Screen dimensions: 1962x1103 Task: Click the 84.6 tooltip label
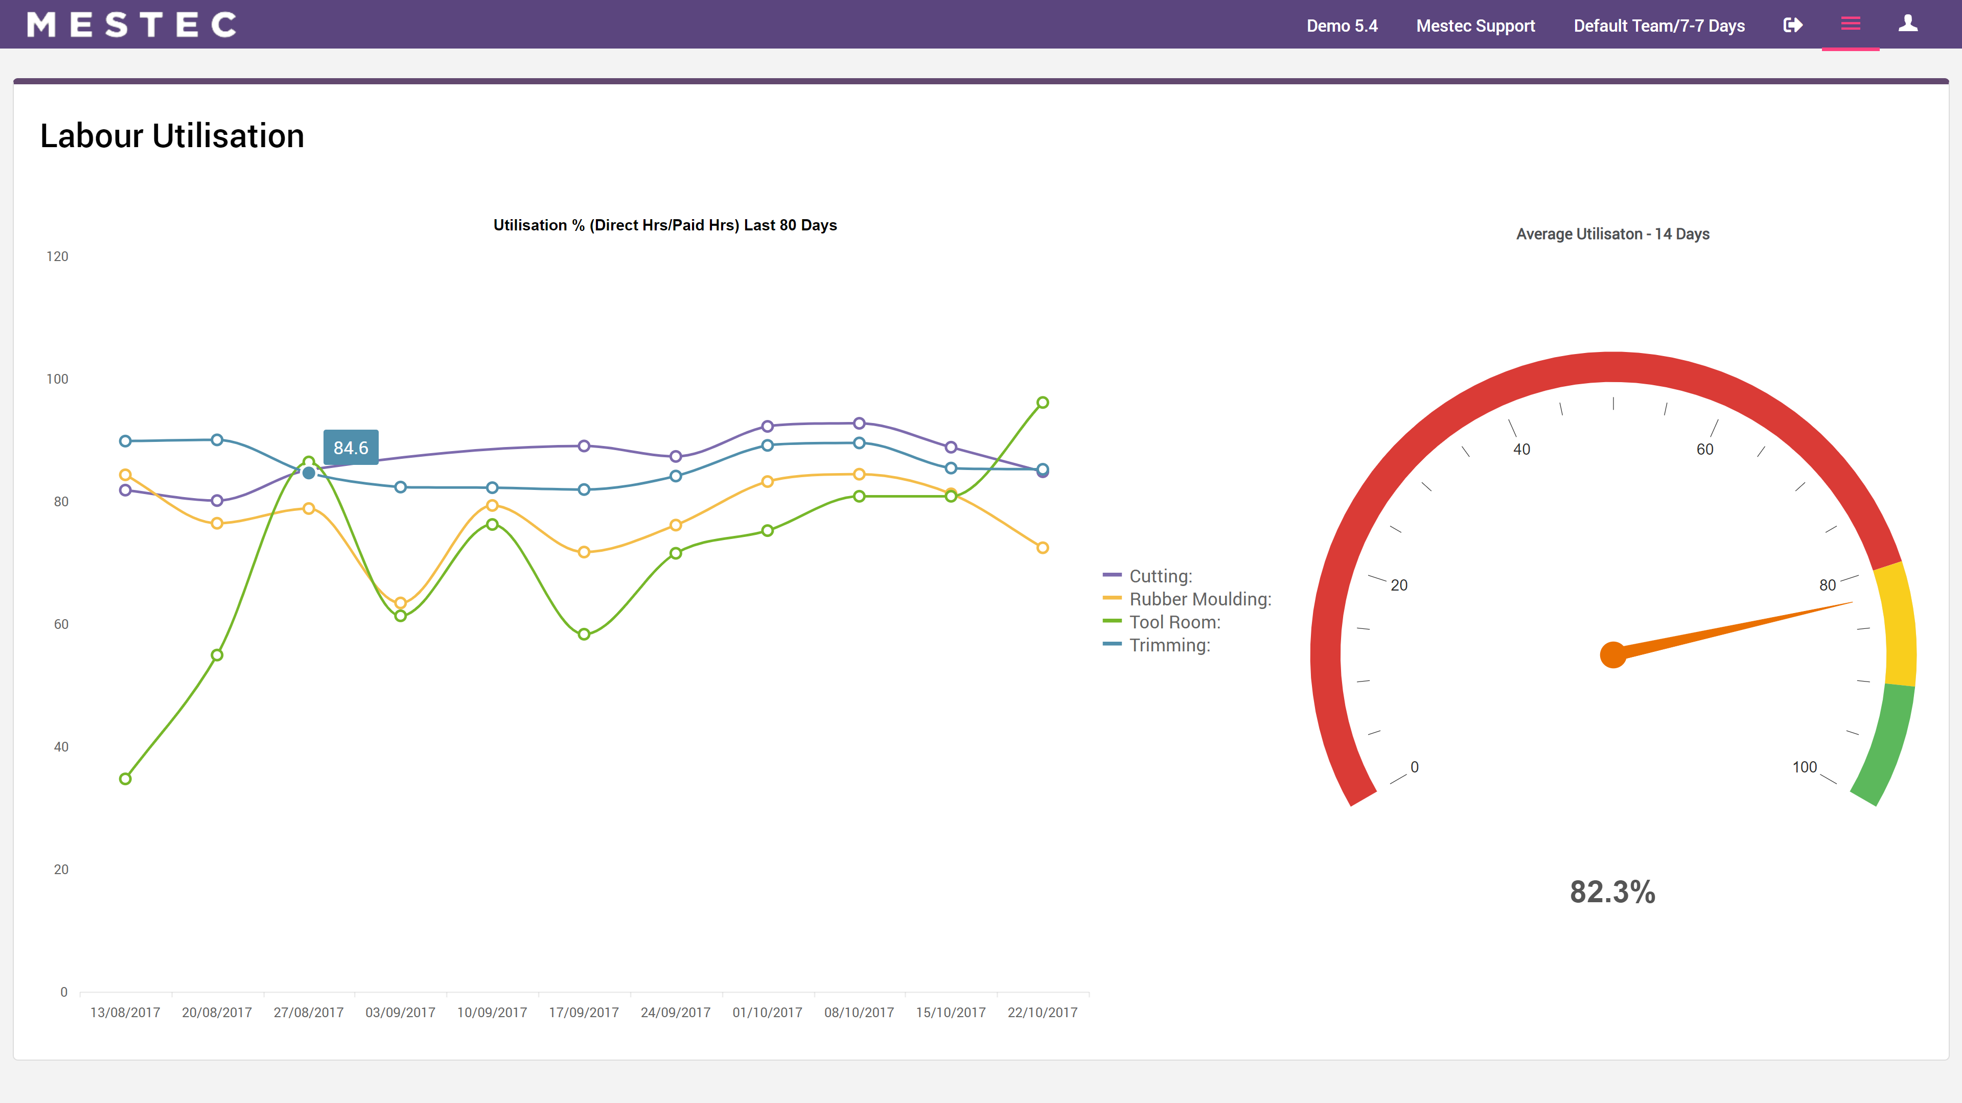tap(351, 448)
